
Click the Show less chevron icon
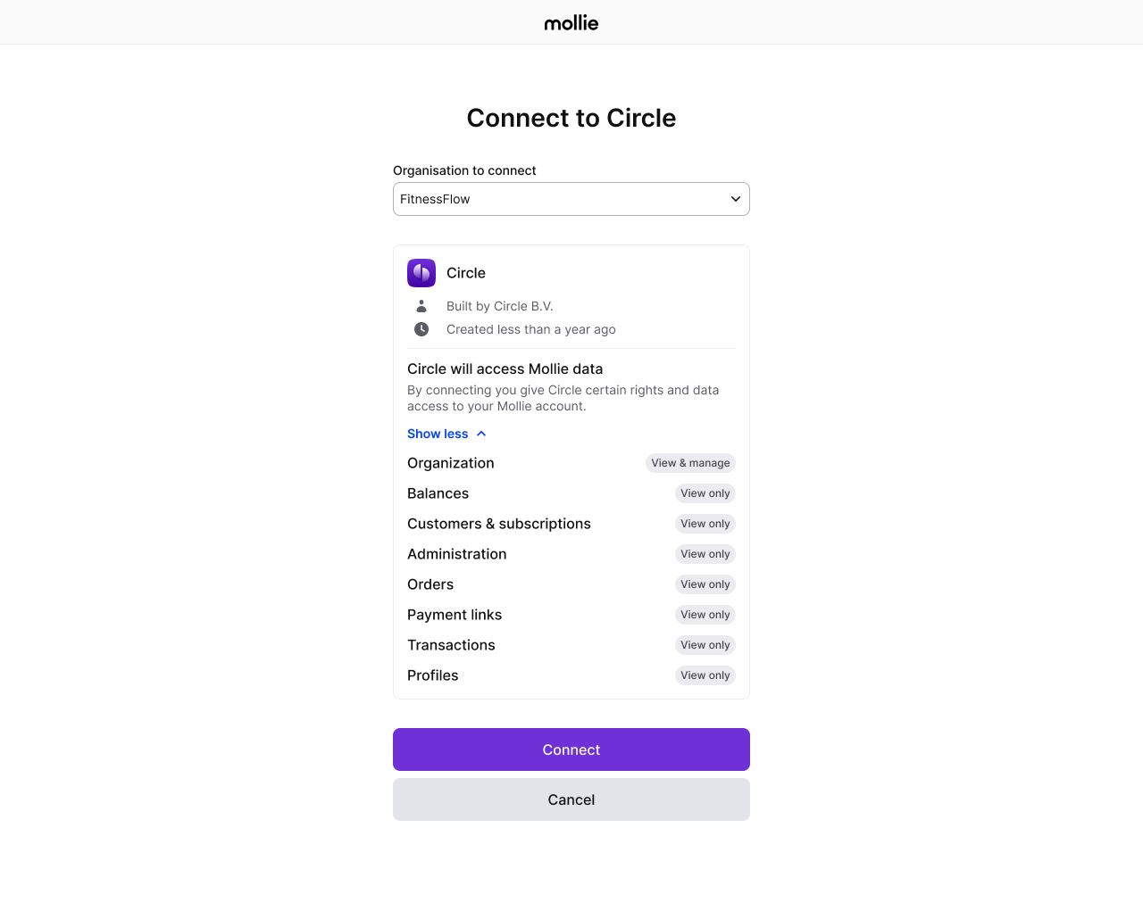481,434
